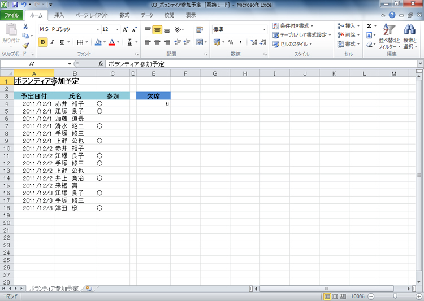Toggle Align Text Right
The height and width of the screenshot is (301, 424).
(x=167, y=42)
